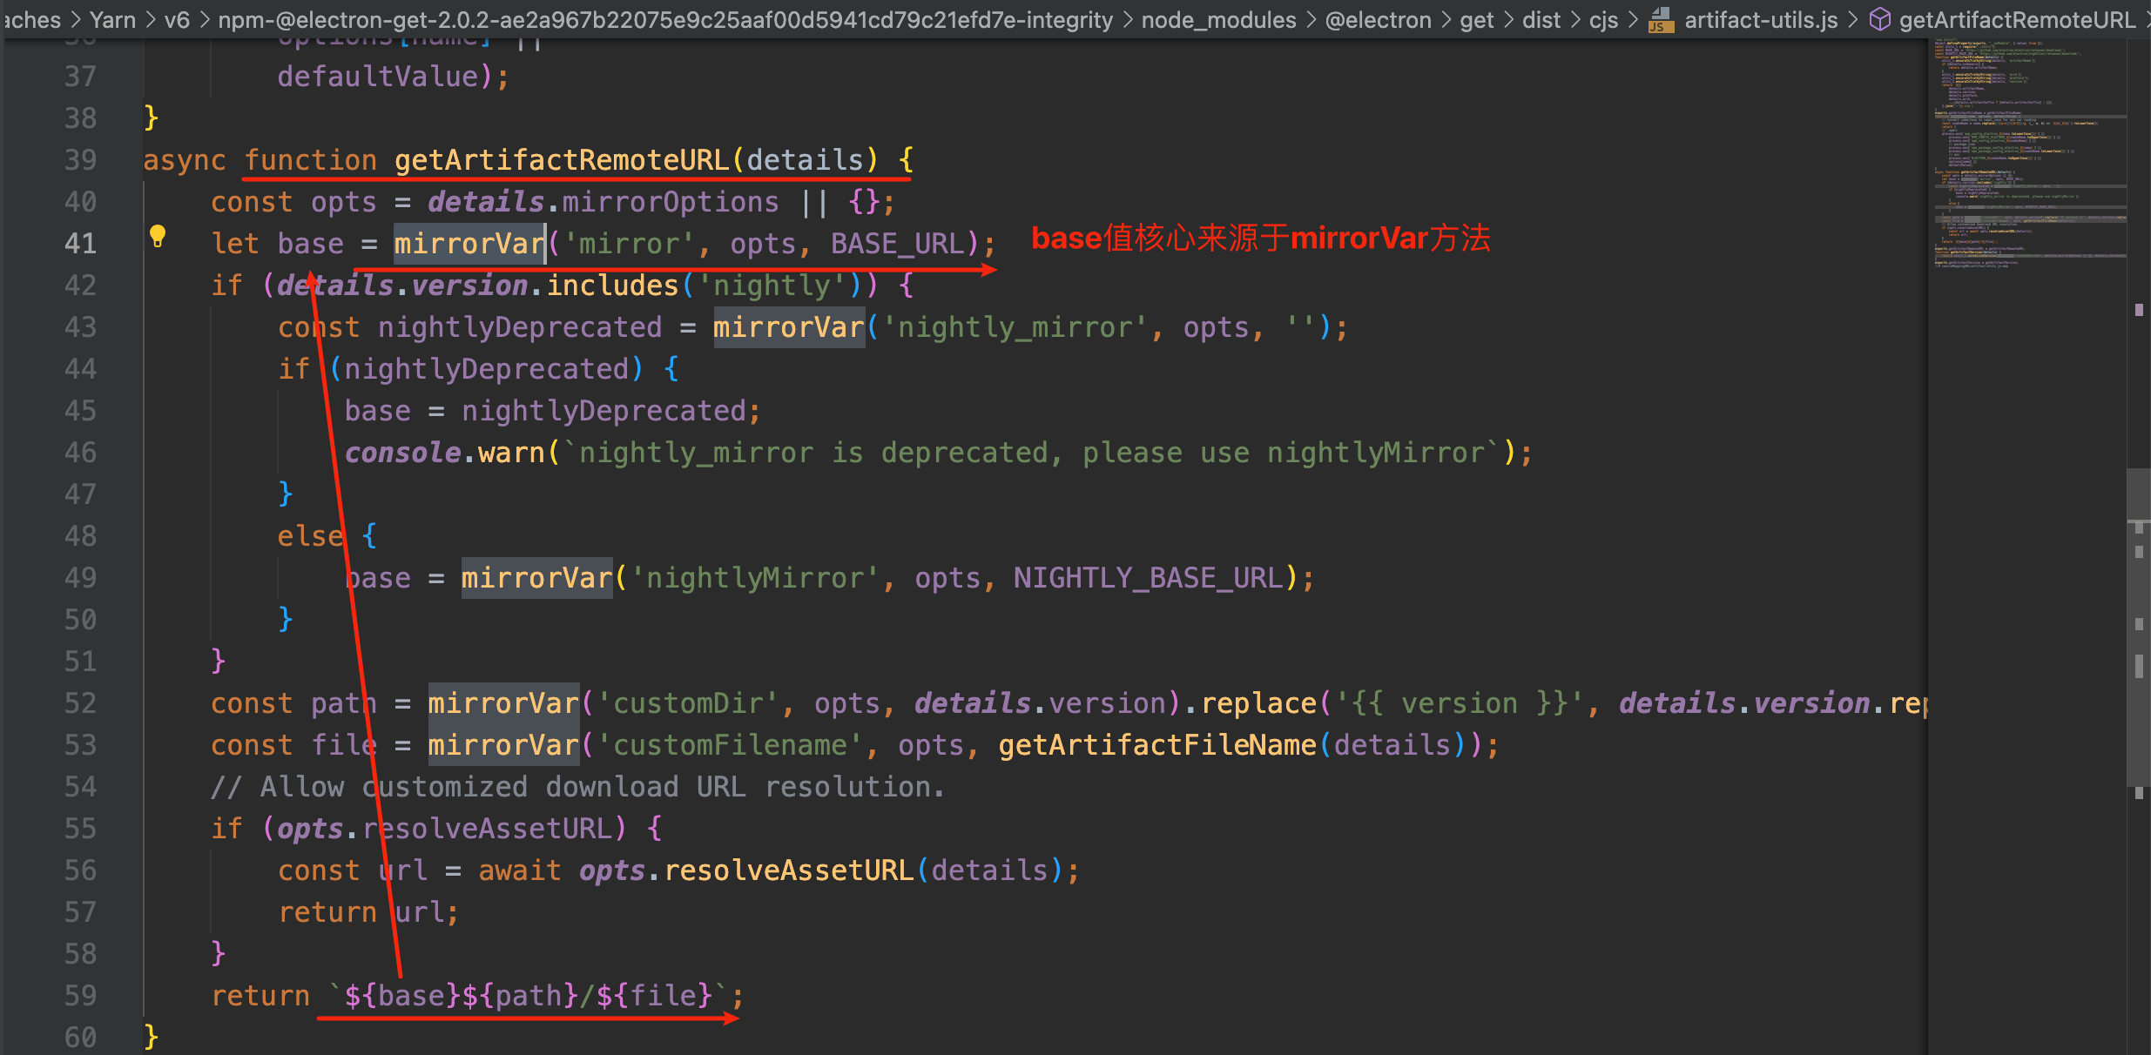Open the node_modules breadcrumb segment
This screenshot has width=2151, height=1055.
coord(1218,19)
